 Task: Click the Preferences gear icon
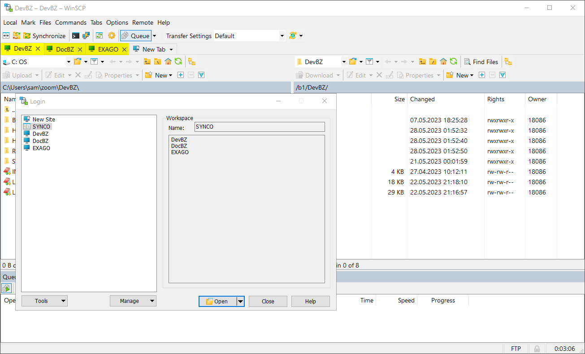[x=112, y=36]
